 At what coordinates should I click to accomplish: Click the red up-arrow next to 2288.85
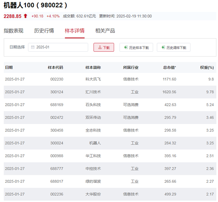pos(25,16)
